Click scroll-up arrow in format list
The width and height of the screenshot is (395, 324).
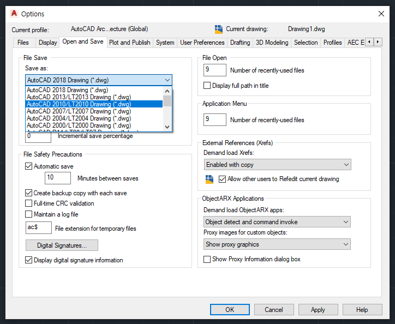(167, 91)
